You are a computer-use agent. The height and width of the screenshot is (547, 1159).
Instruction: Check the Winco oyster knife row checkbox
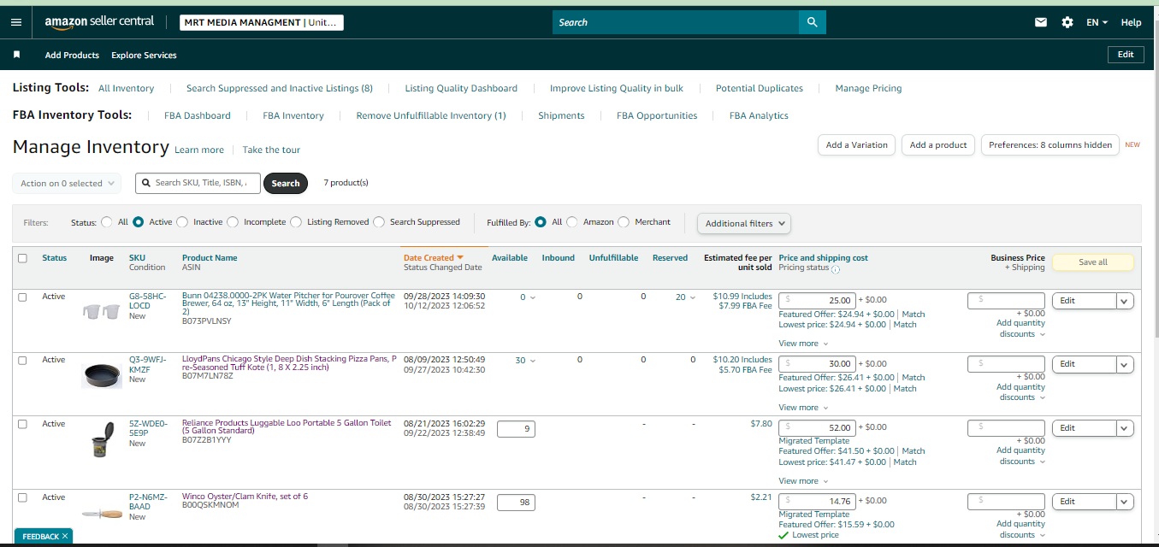coord(22,497)
